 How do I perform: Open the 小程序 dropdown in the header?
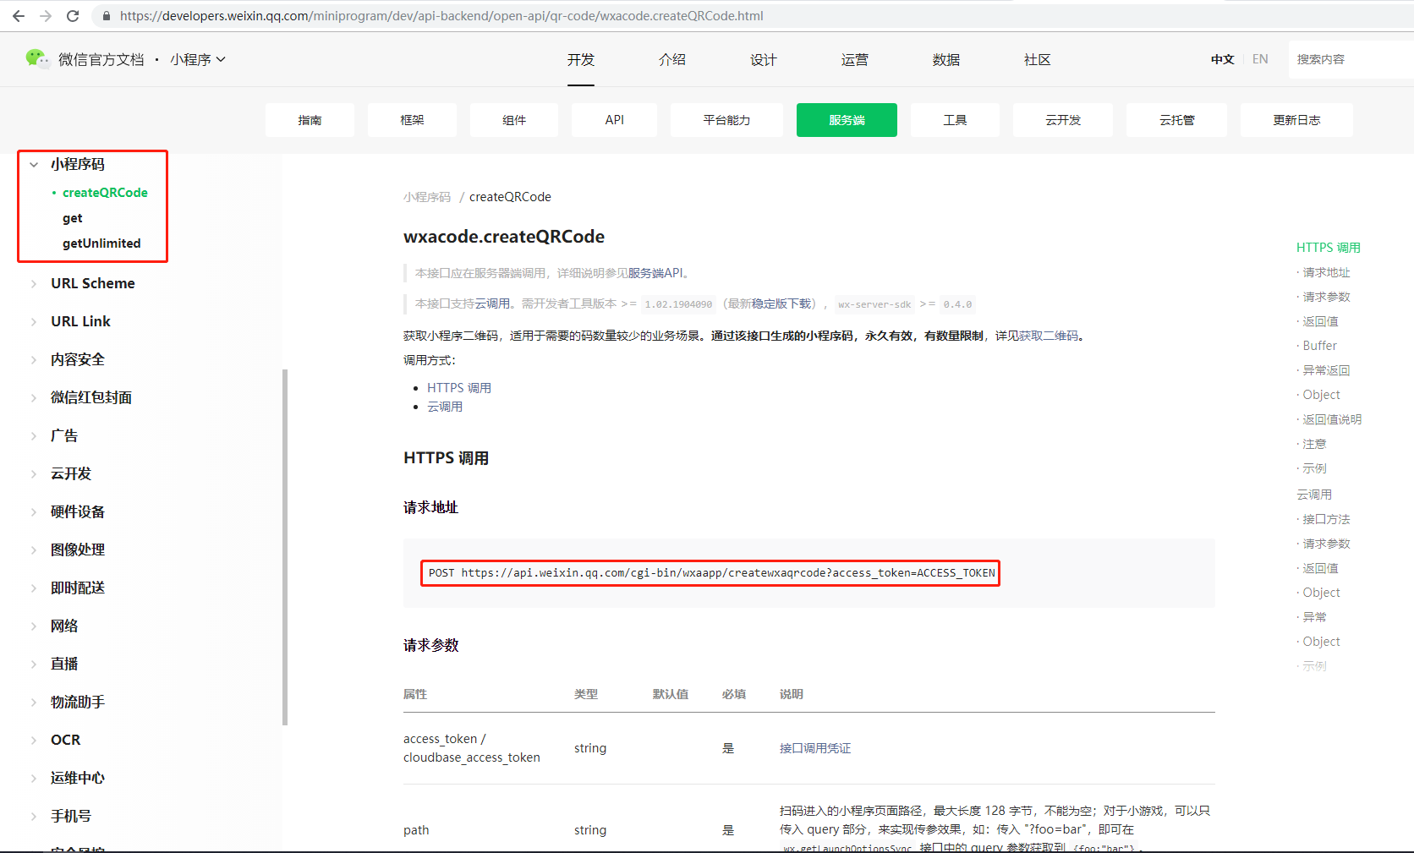coord(198,59)
